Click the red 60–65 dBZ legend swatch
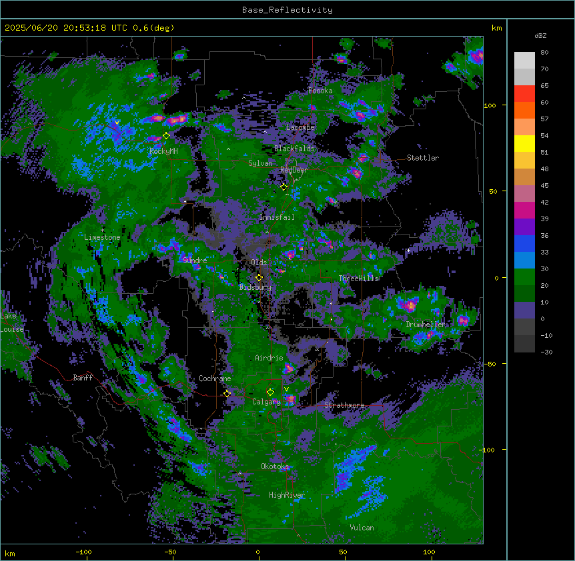Screen dimensions: 575x561 [524, 94]
